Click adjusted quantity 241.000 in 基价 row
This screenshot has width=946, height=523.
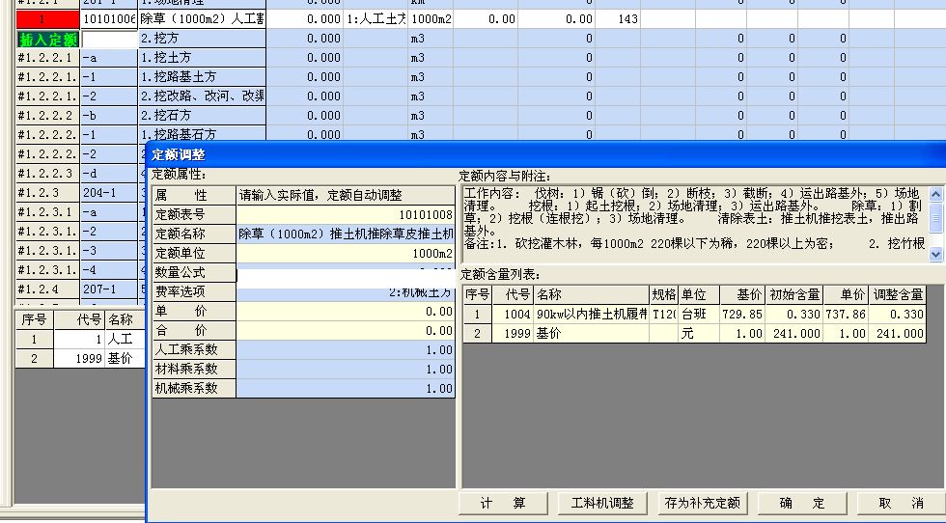pos(899,333)
